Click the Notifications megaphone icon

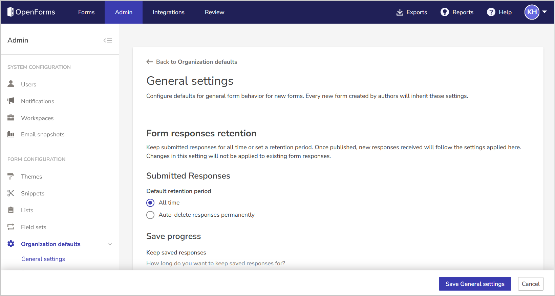11,101
